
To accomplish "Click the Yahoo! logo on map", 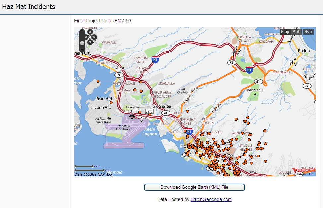I will pos(304,170).
